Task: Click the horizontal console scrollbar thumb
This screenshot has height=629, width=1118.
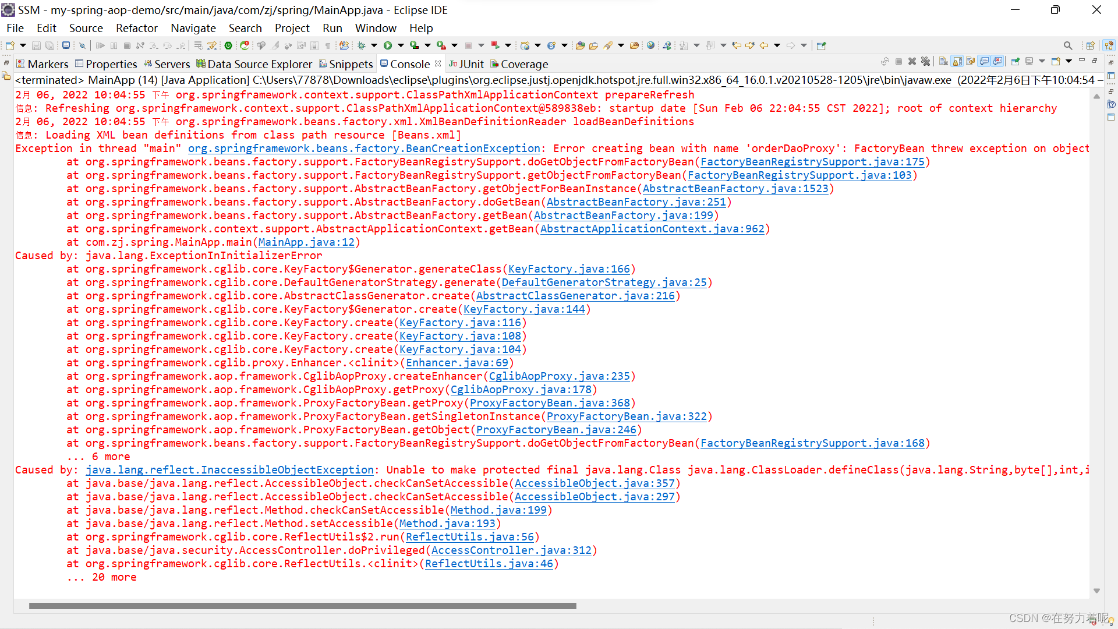Action: pos(303,606)
